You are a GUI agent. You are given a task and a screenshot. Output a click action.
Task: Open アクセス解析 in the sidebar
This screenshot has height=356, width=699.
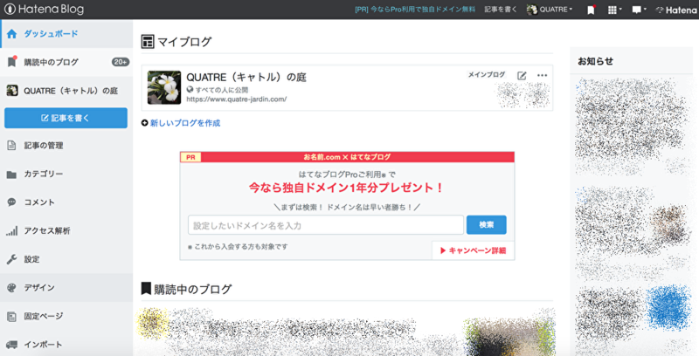coord(66,231)
